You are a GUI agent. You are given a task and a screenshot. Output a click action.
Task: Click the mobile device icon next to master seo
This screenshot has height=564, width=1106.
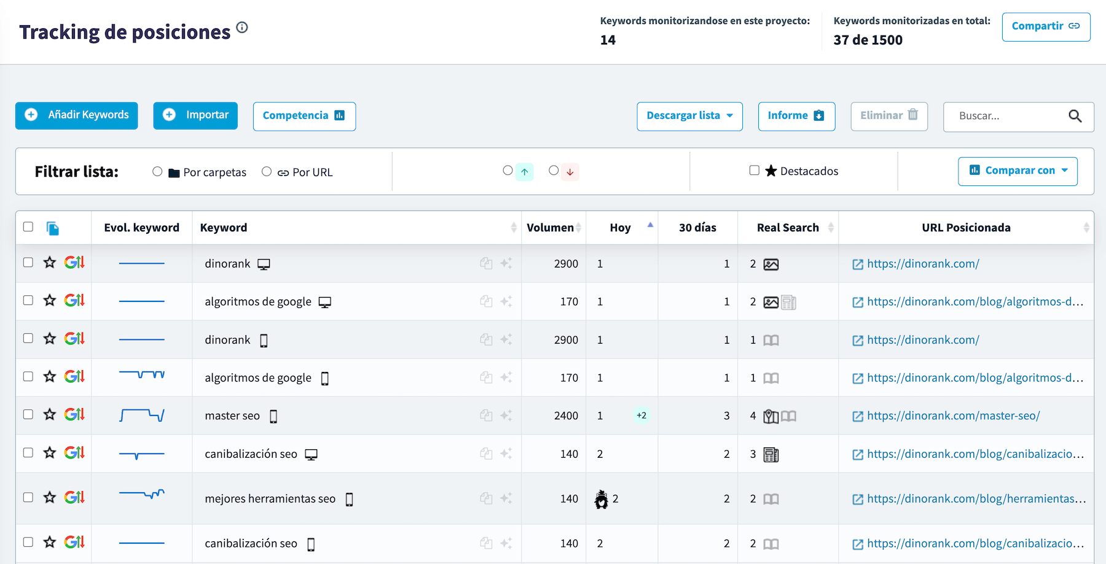click(x=273, y=417)
